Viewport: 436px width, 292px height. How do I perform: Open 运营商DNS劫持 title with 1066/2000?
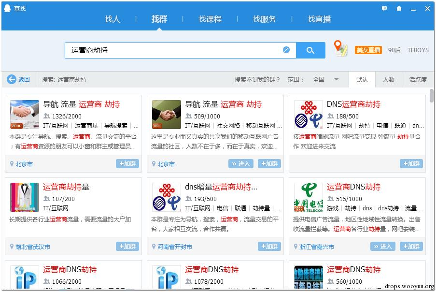tap(70, 269)
